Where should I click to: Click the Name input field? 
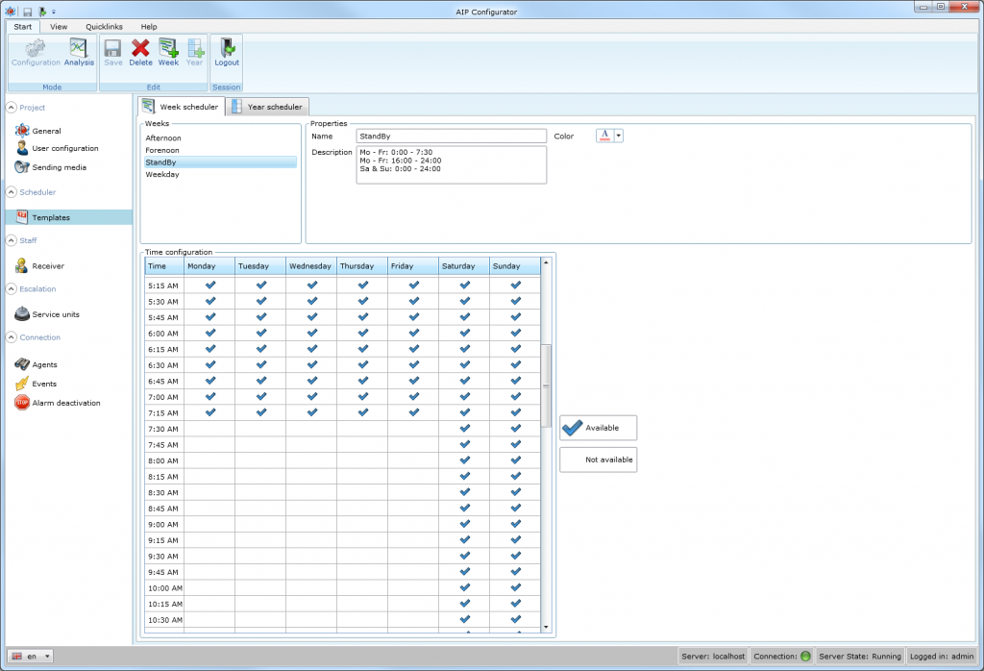click(x=451, y=137)
